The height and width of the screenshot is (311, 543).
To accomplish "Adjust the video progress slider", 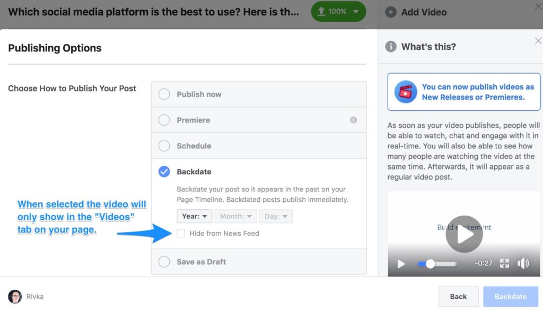I will (x=431, y=263).
